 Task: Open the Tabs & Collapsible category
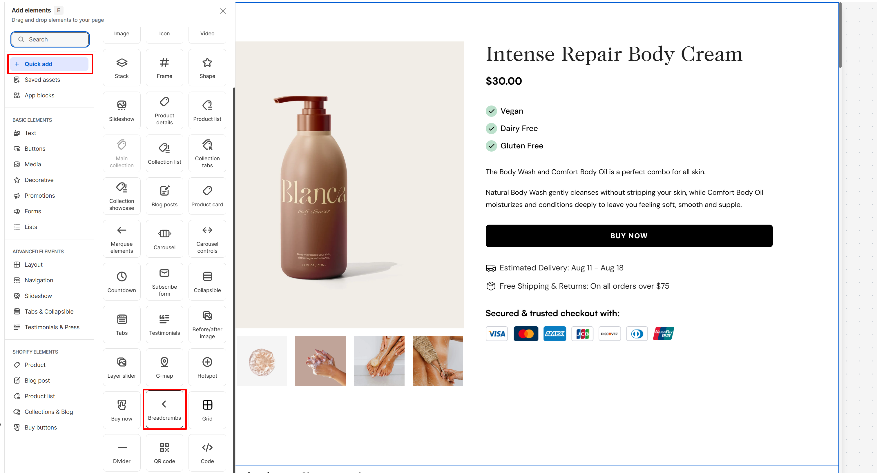tap(49, 311)
